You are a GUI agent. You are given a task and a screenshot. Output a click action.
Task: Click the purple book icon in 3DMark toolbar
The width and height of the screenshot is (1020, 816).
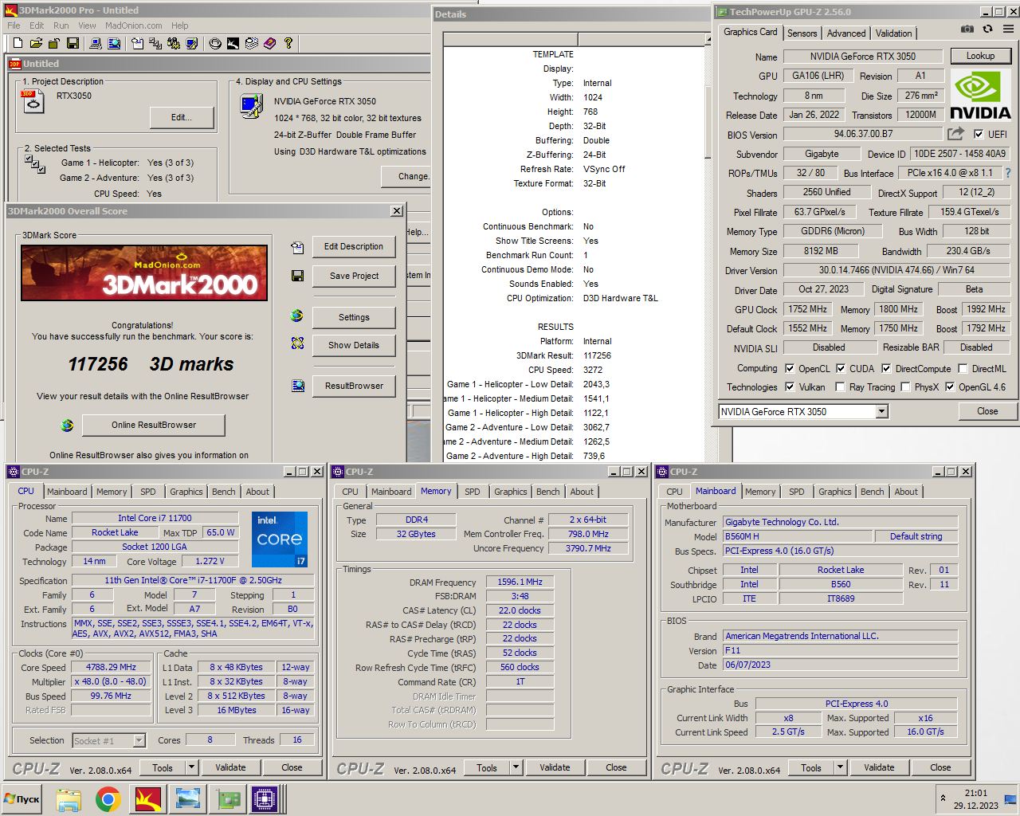click(269, 43)
